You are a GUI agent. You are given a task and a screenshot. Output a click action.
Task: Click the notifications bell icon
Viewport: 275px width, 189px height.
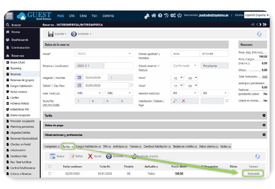(x=147, y=16)
